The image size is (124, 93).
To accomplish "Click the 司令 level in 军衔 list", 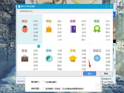I will coord(108,21).
